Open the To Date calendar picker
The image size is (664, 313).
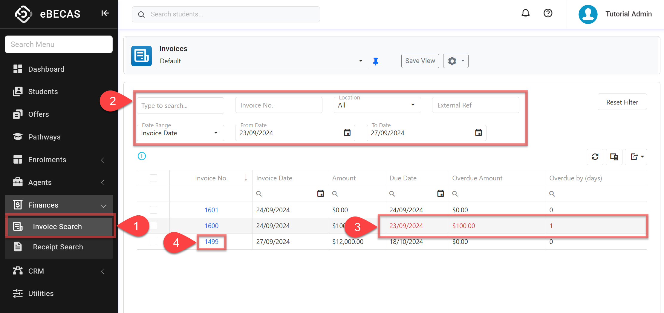click(478, 133)
